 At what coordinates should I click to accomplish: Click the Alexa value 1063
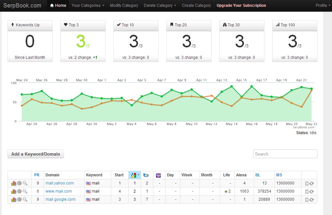244,191
